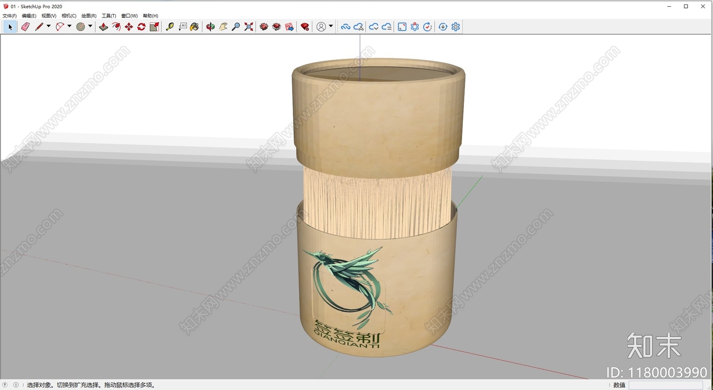The height and width of the screenshot is (390, 713).
Task: Click the cloud link icon
Action: (x=345, y=27)
